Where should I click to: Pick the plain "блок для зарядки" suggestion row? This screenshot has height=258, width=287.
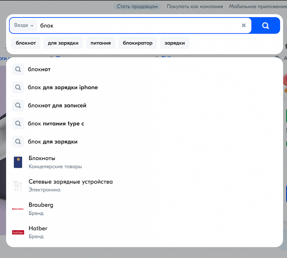144,142
